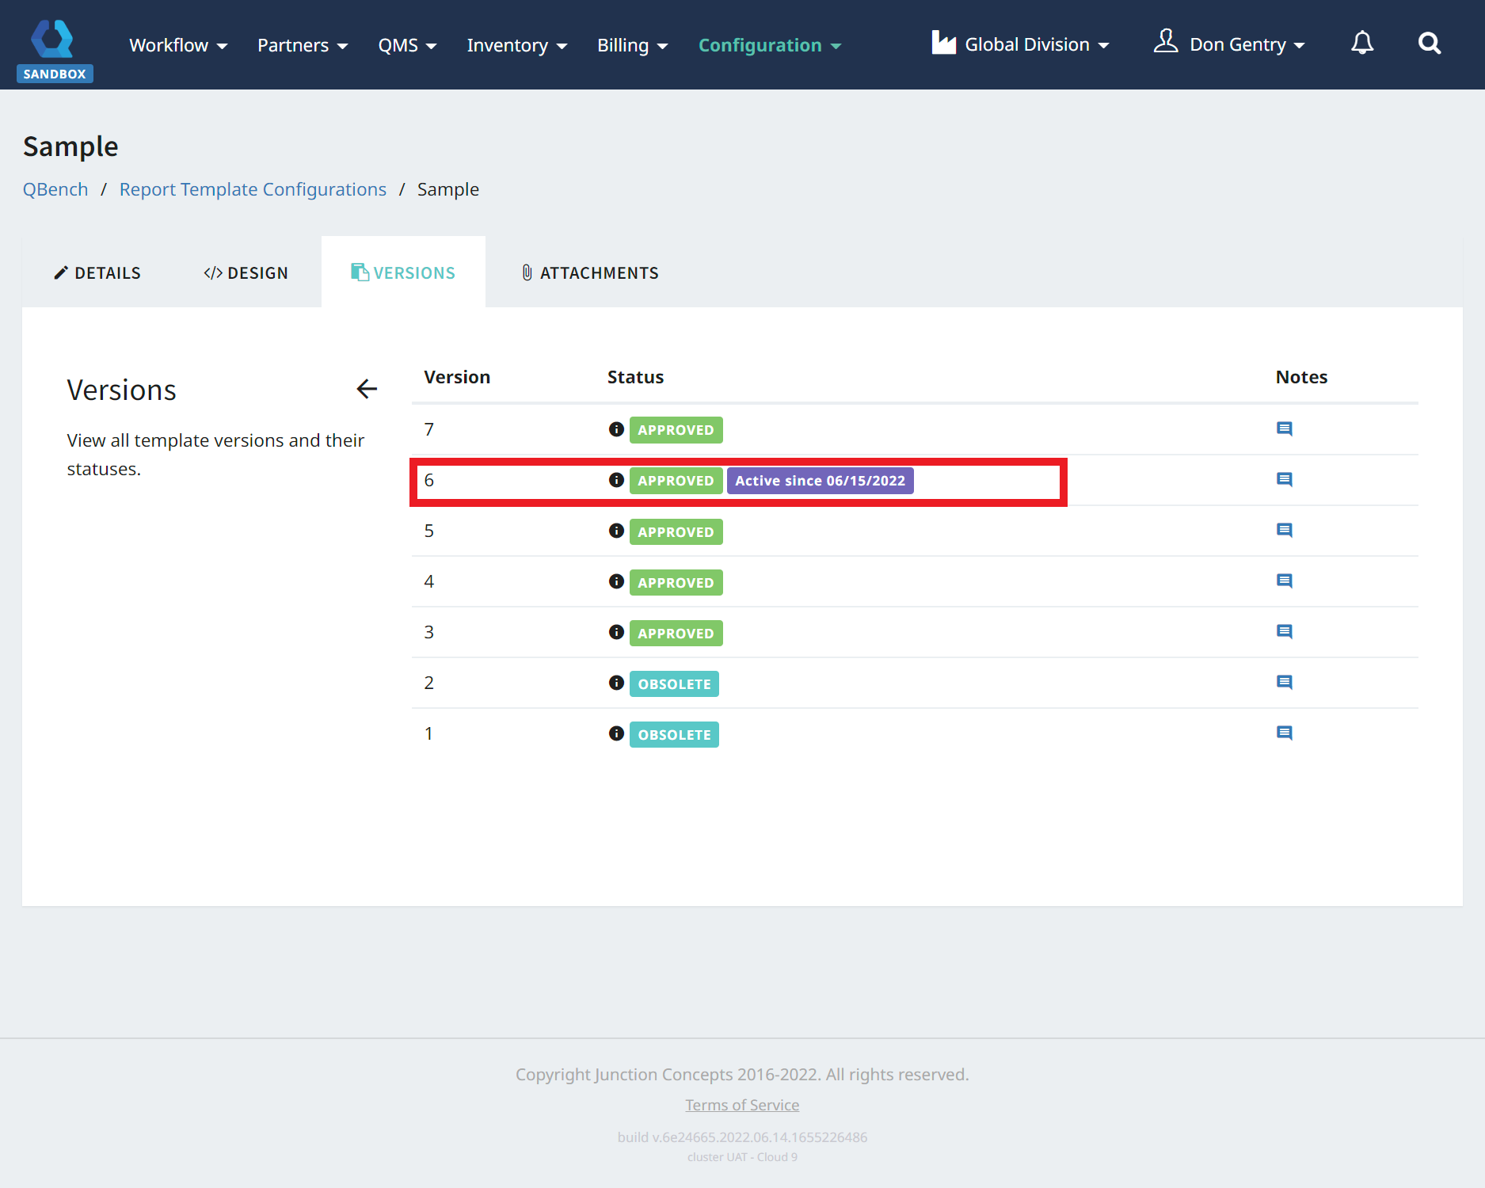This screenshot has height=1188, width=1485.
Task: Click the info icon for version 1
Action: pos(616,733)
